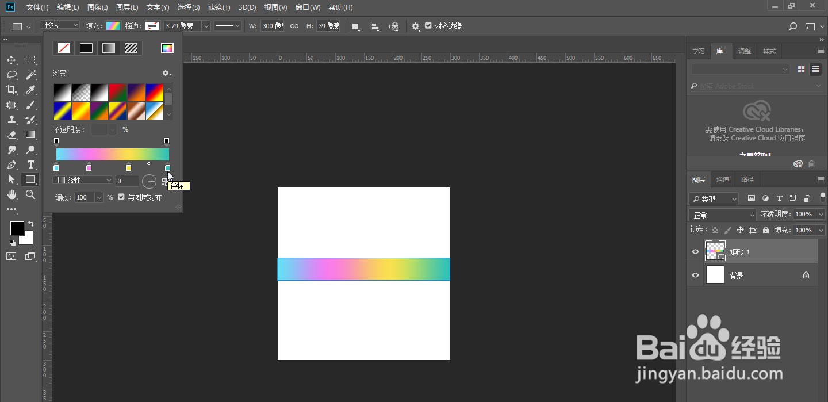828x402 pixels.
Task: Select the Dodge tool
Action: pyautogui.click(x=30, y=150)
